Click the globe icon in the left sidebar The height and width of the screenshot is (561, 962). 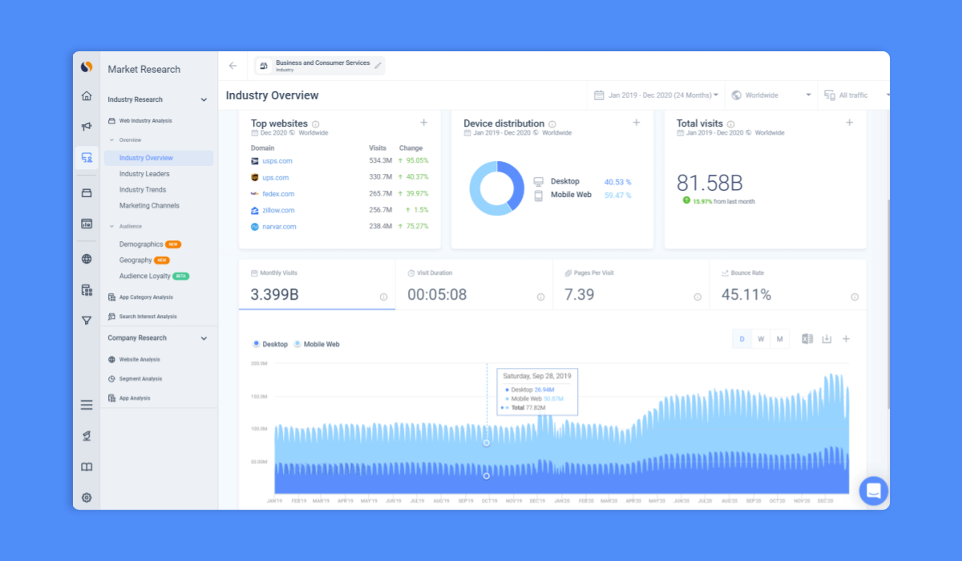86,258
